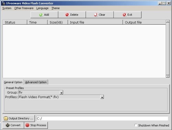The height and width of the screenshot is (130, 172).
Task: Start conversion with the Convert icon
Action: 8,125
